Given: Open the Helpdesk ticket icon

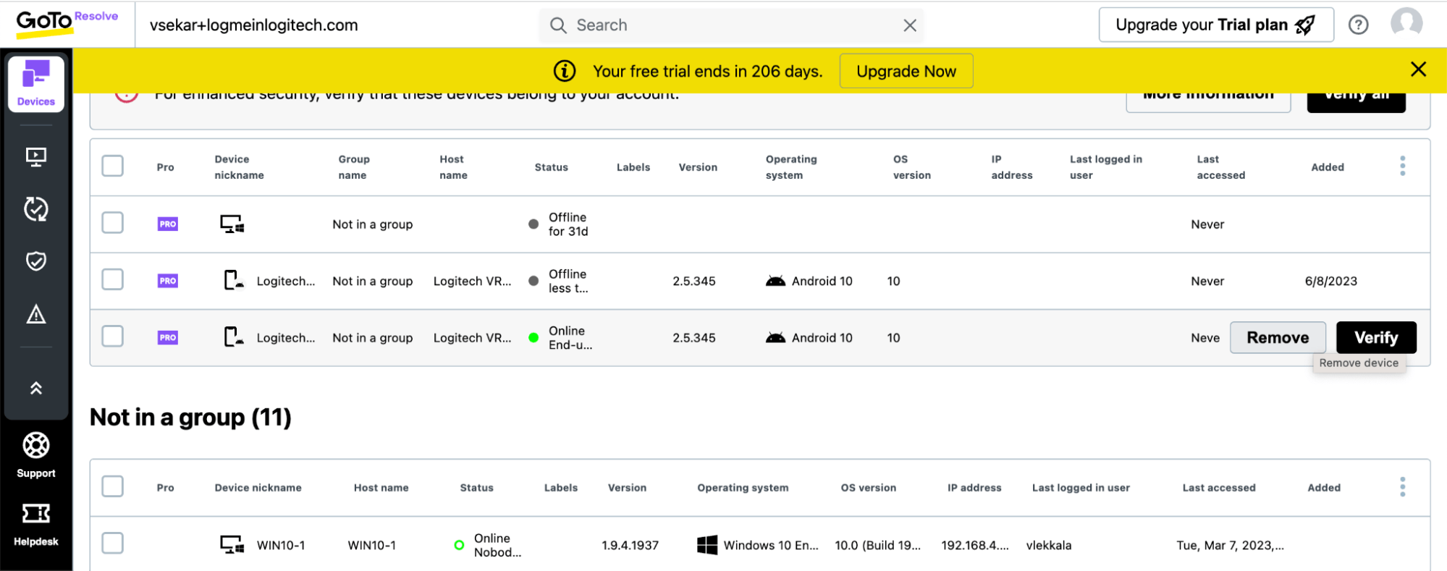Looking at the screenshot, I should (x=35, y=514).
